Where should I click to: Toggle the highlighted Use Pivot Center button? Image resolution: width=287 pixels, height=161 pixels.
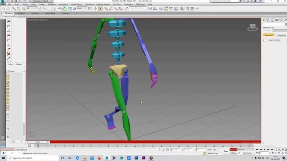tap(100, 8)
